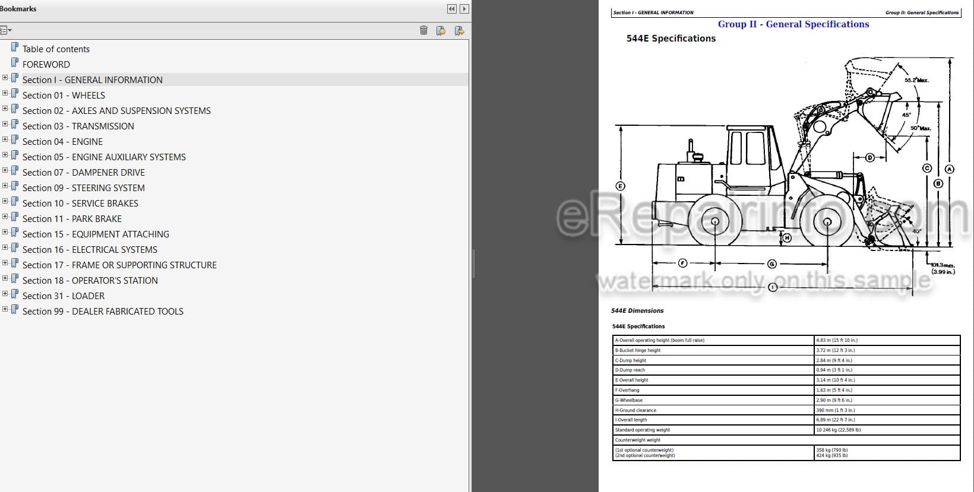Expand Section 07 - DAMPENER DRIVE node

click(5, 170)
